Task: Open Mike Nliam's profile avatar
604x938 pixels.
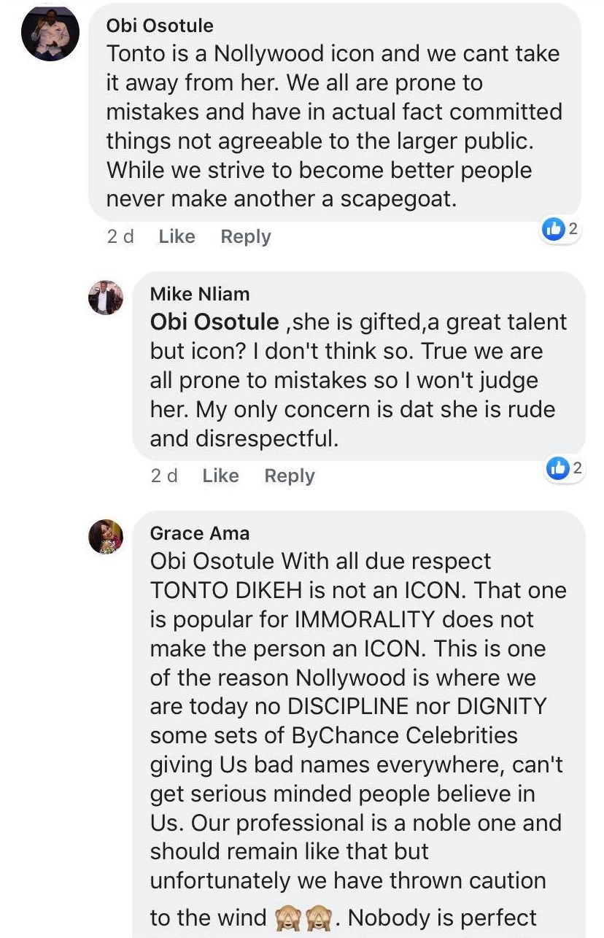Action: (x=106, y=298)
